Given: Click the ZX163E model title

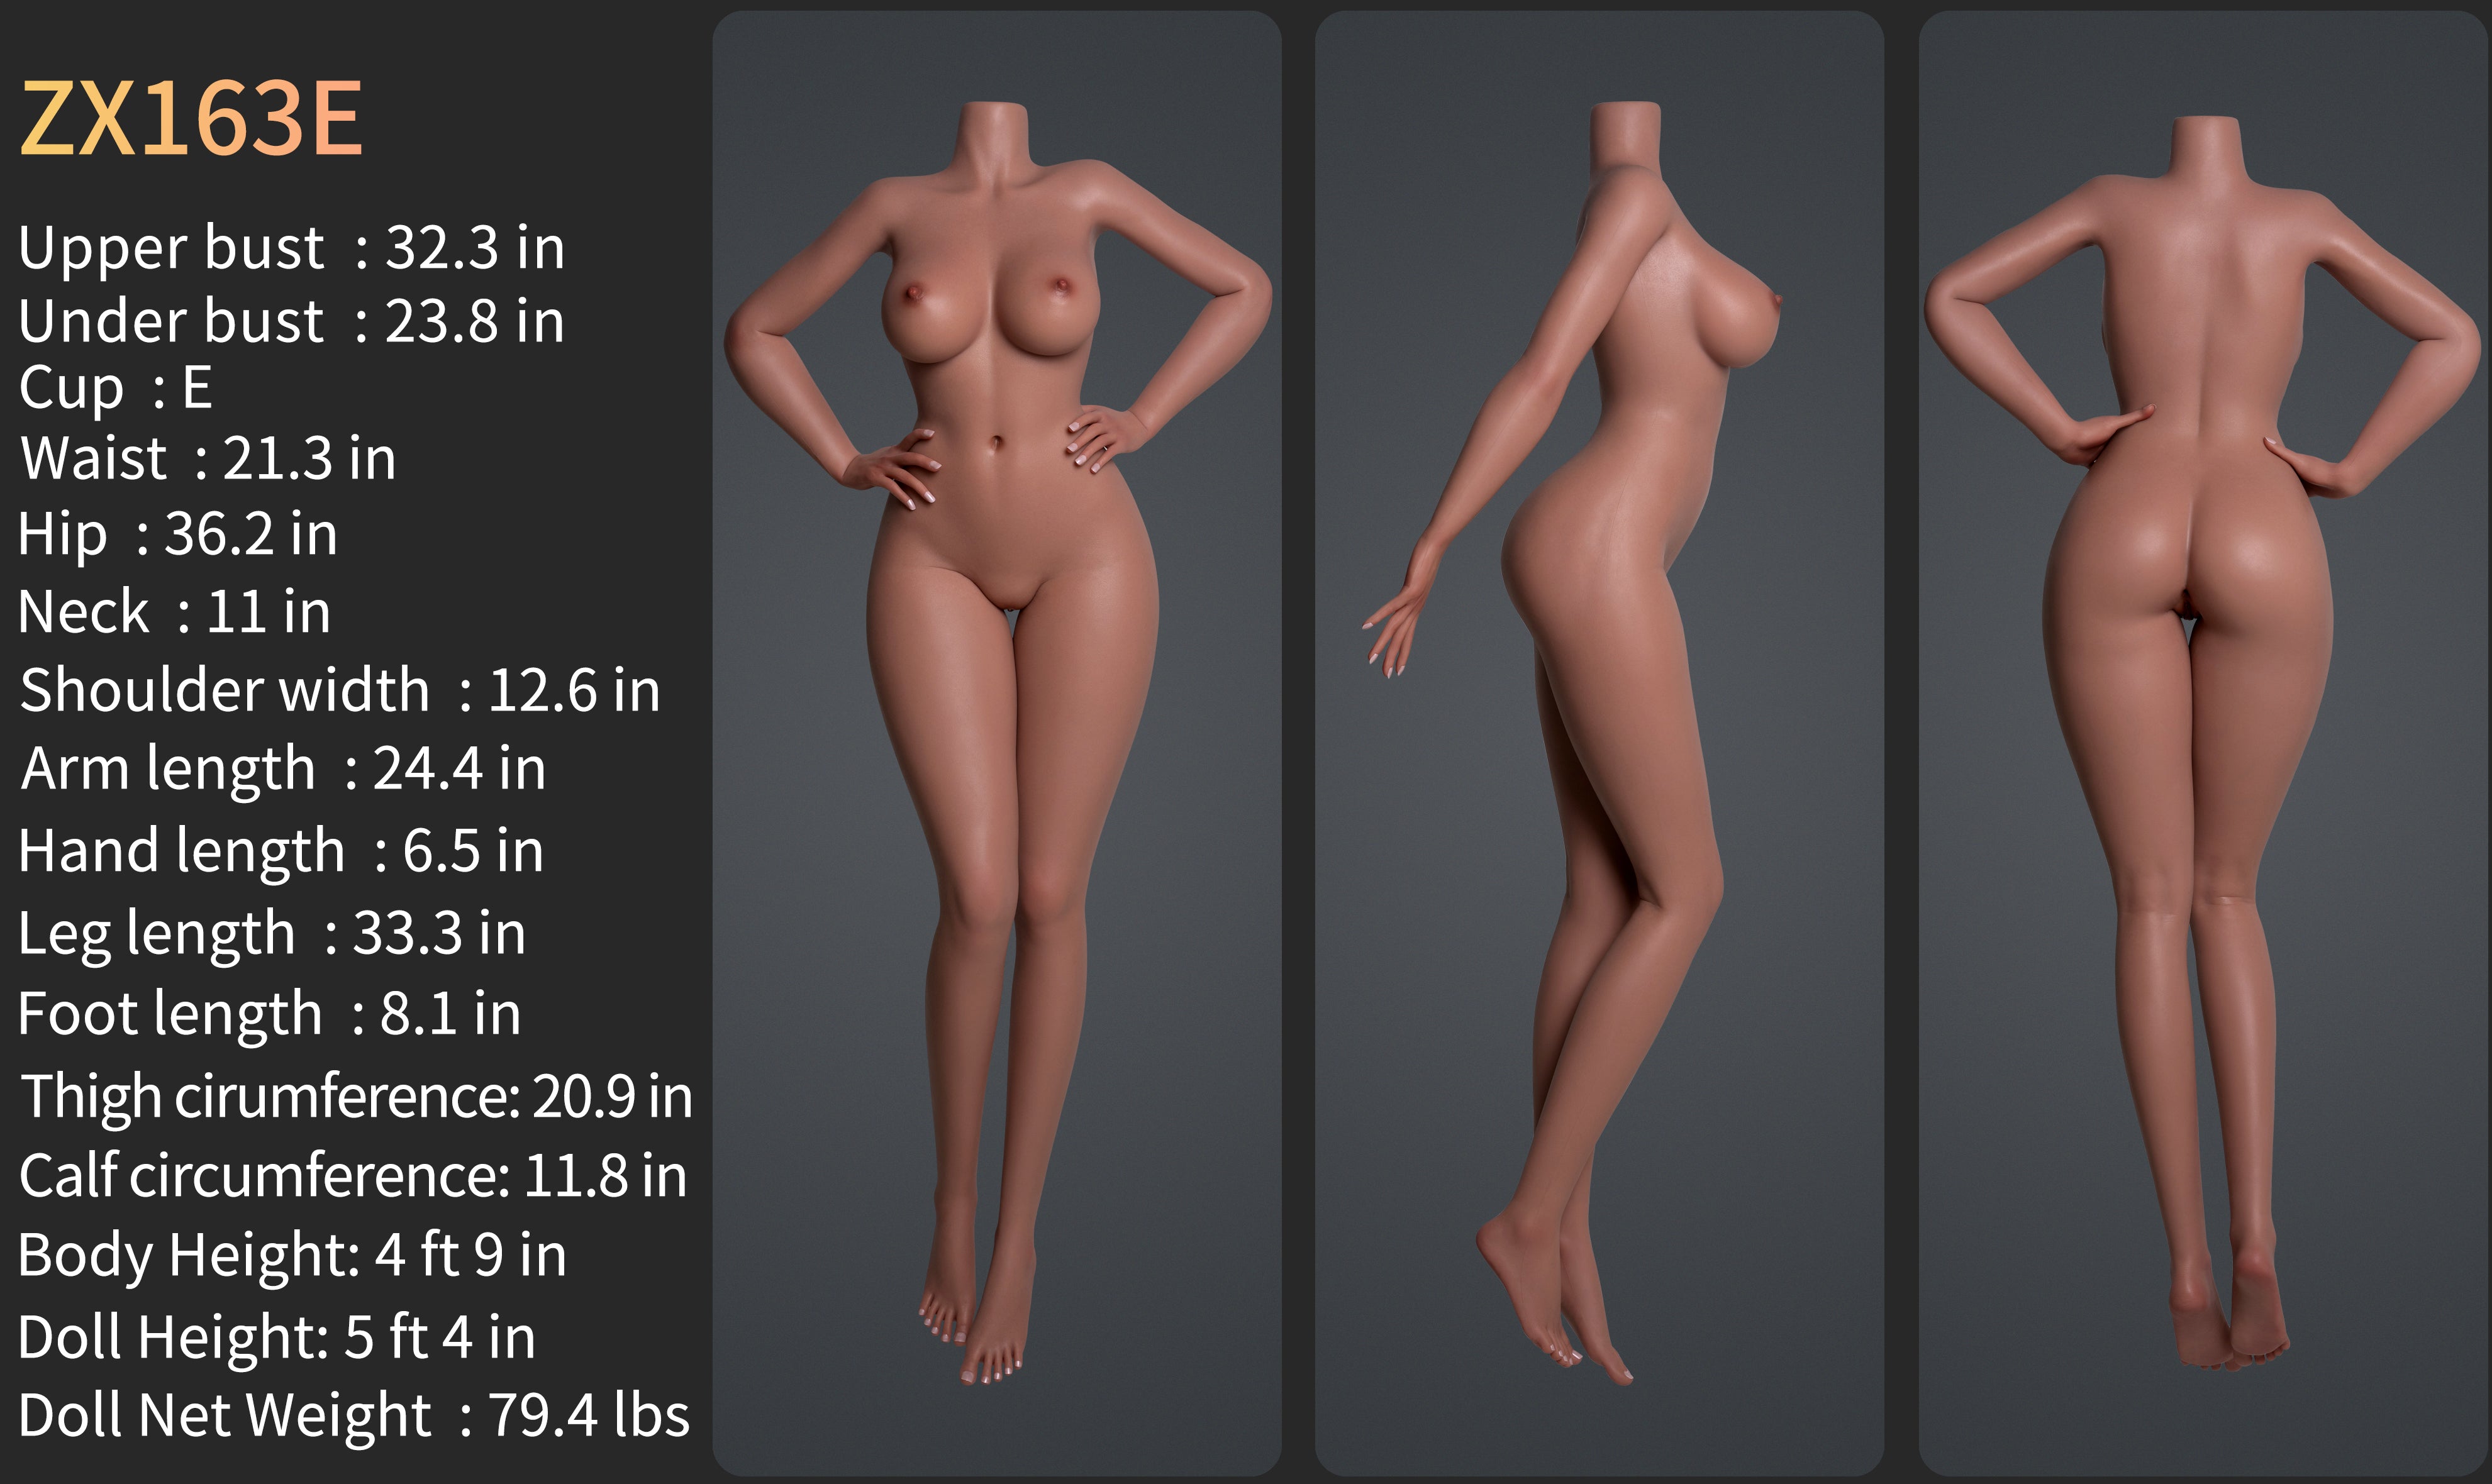Looking at the screenshot, I should [x=191, y=118].
